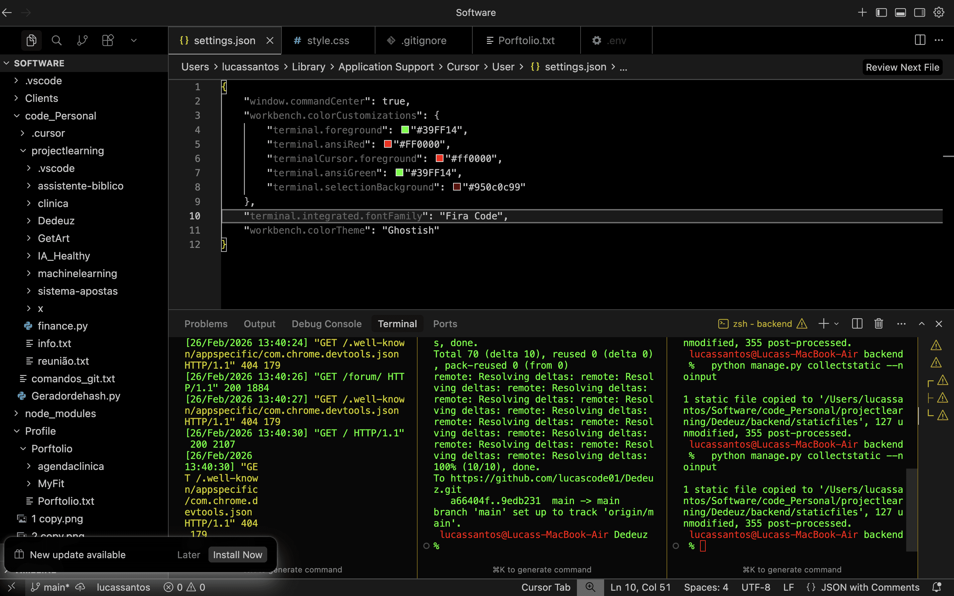
Task: Click the notifications bell in status bar
Action: (x=936, y=587)
